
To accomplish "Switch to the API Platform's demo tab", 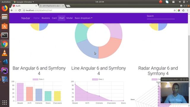I will (x=52, y=6).
